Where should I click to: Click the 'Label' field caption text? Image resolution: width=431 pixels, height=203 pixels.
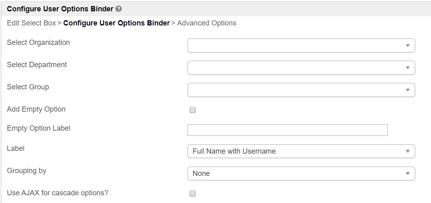coord(16,148)
